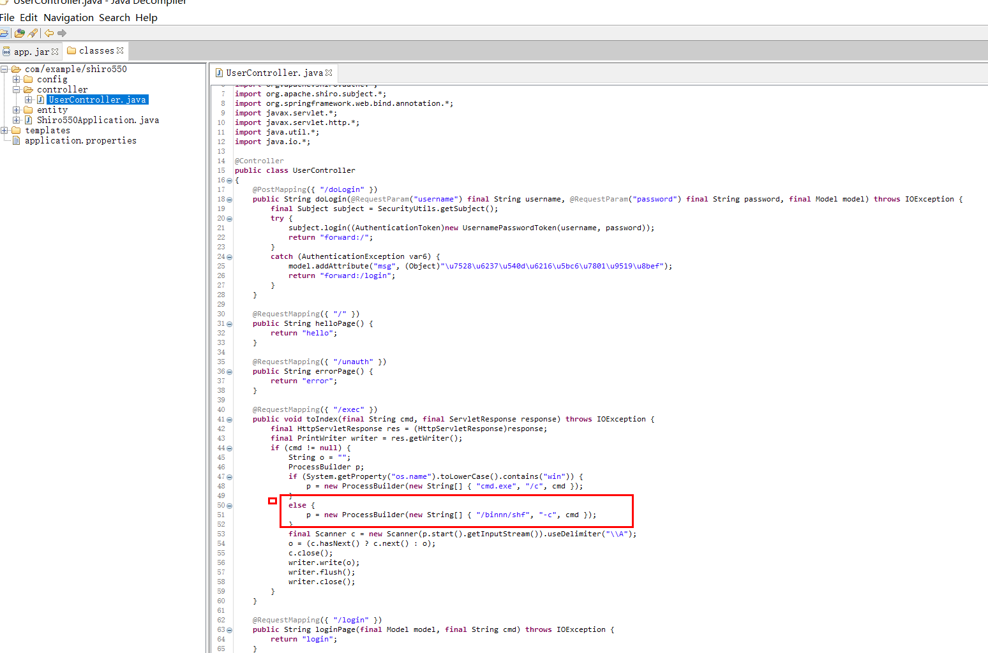This screenshot has width=988, height=653.
Task: Fold the try block at line 20
Action: pyautogui.click(x=230, y=219)
